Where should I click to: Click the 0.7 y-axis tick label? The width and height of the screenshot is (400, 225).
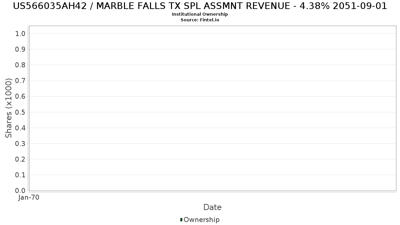(x=20, y=81)
